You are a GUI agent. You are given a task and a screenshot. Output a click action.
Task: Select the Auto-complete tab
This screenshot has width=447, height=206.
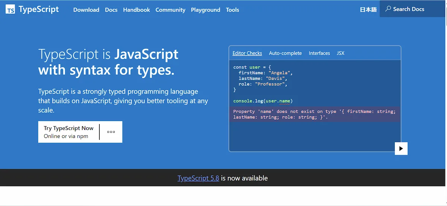pyautogui.click(x=285, y=53)
